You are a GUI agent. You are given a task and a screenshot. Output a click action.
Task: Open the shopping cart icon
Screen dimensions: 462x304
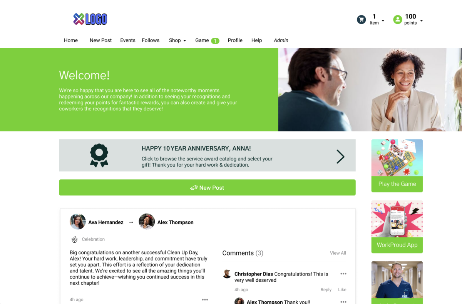tap(361, 19)
